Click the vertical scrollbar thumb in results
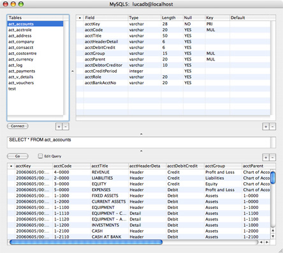The image size is (283, 253). [273, 178]
